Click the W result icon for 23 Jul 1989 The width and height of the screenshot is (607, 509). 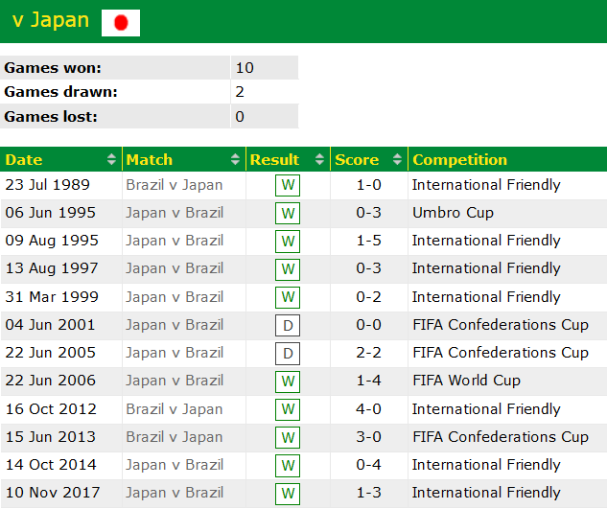coord(288,185)
